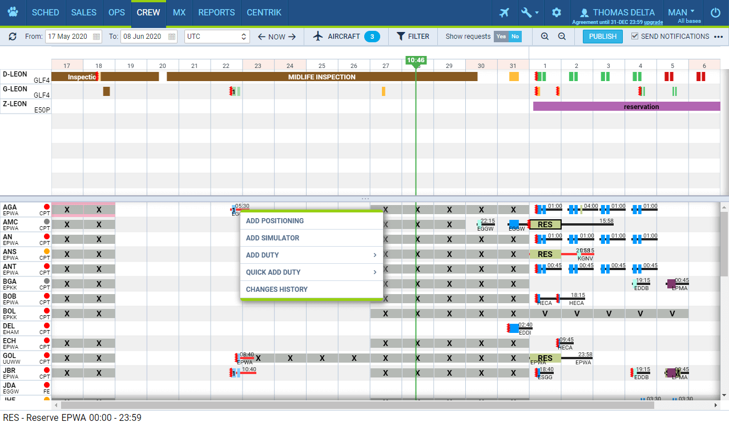Toggle the Send Notifications checkbox

point(635,37)
